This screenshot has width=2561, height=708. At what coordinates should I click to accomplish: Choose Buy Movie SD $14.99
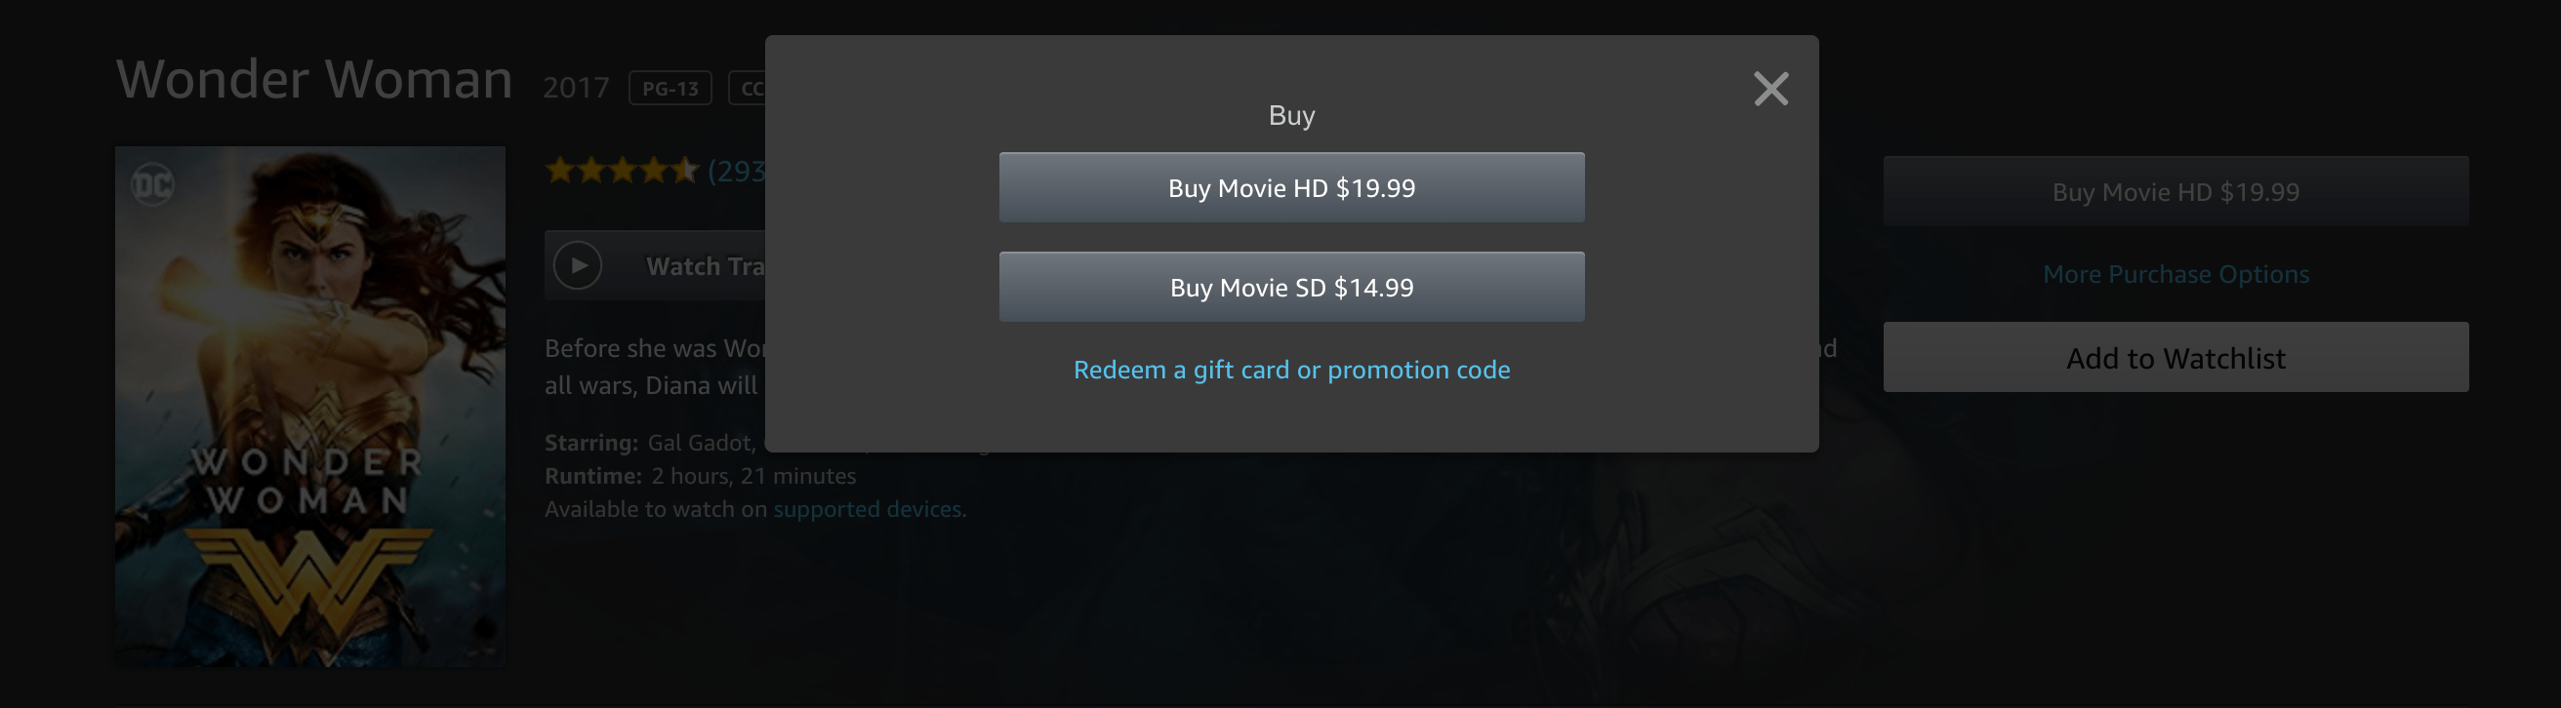coord(1291,287)
